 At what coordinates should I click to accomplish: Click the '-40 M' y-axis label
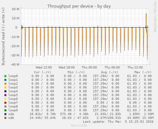[x=15, y=64]
